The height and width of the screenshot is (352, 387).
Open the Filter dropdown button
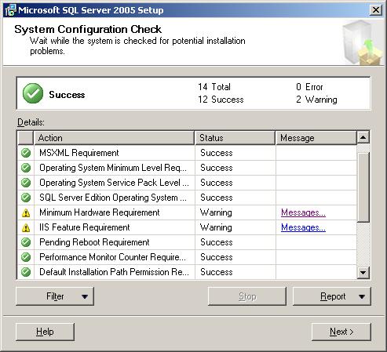click(55, 296)
